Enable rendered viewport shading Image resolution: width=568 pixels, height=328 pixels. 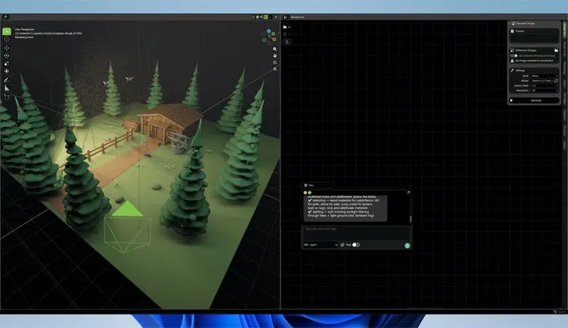(x=266, y=17)
